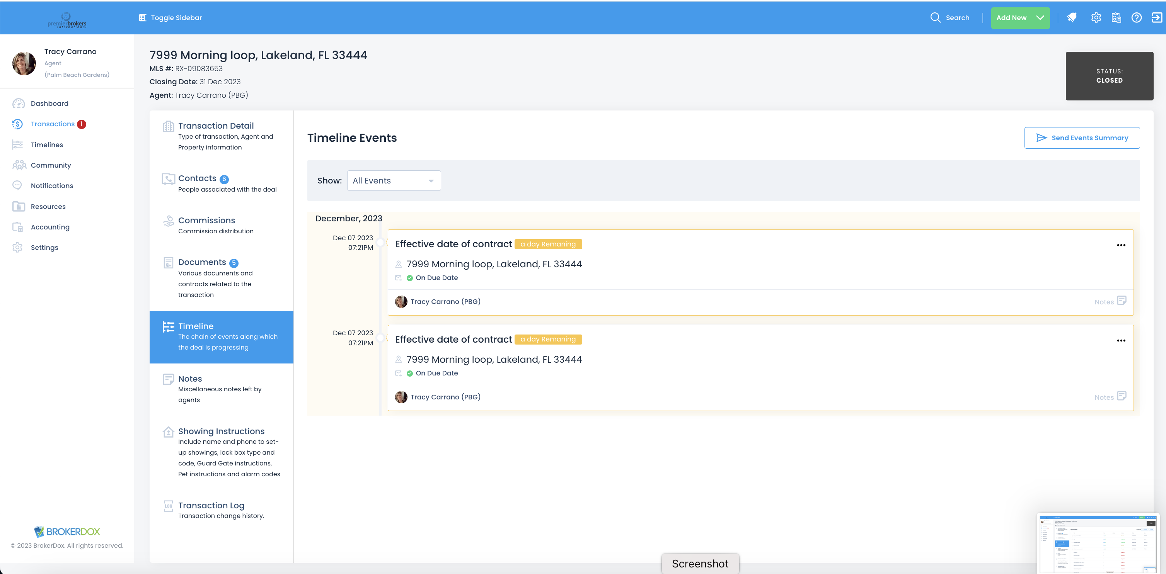This screenshot has width=1166, height=574.
Task: Click the Documents page icon
Action: pyautogui.click(x=169, y=263)
